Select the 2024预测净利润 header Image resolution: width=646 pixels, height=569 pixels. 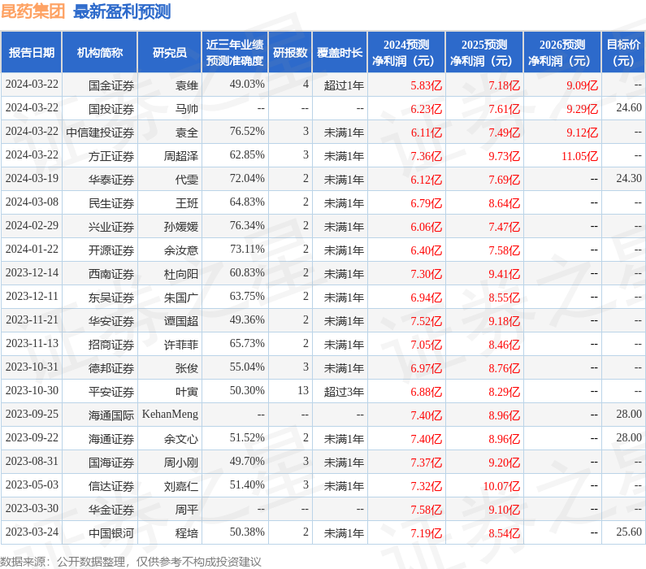[406, 52]
